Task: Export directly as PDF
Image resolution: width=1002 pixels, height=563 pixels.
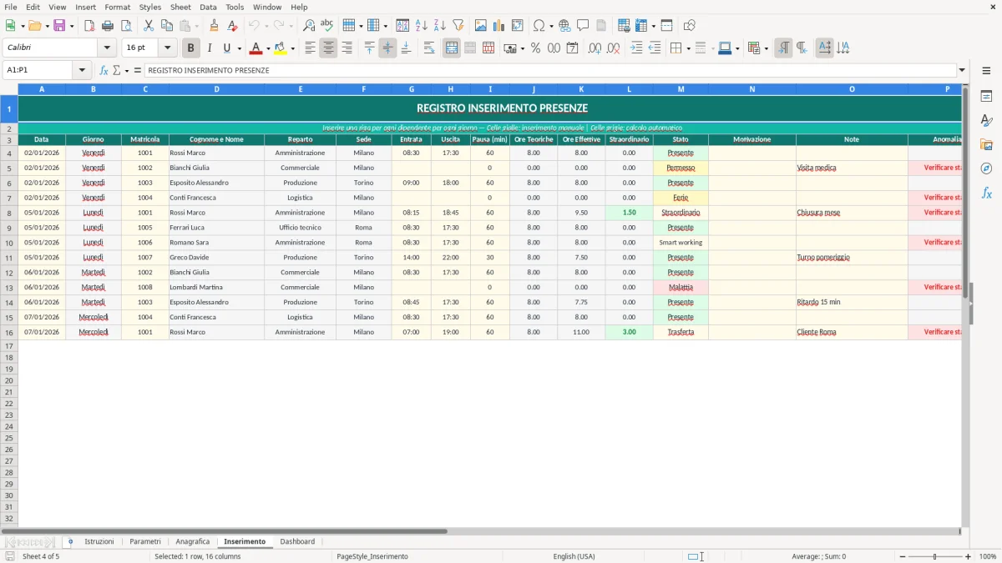Action: pos(89,26)
